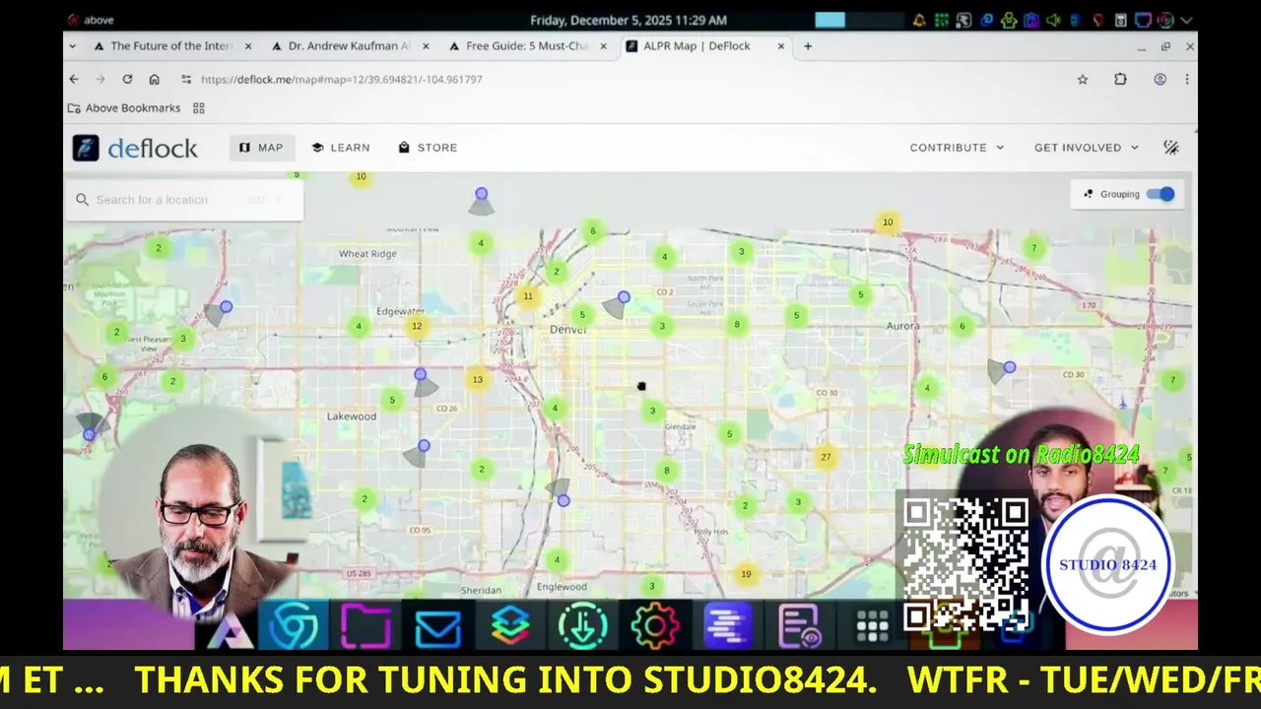Open the browser profile account icon
Screen dimensions: 1261x709
(1161, 79)
